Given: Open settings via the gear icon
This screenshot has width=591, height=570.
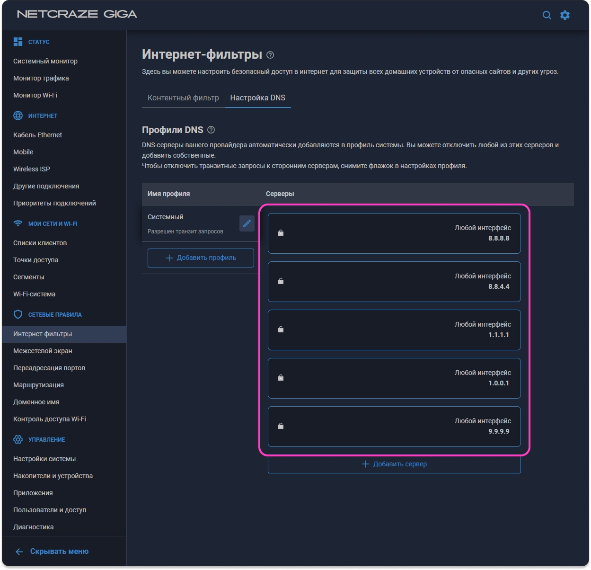Looking at the screenshot, I should 565,15.
